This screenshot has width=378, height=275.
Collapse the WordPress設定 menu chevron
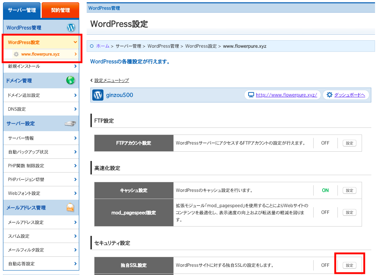coord(75,42)
